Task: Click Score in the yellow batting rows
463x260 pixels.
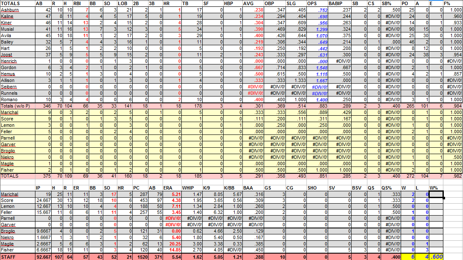Action: point(17,119)
